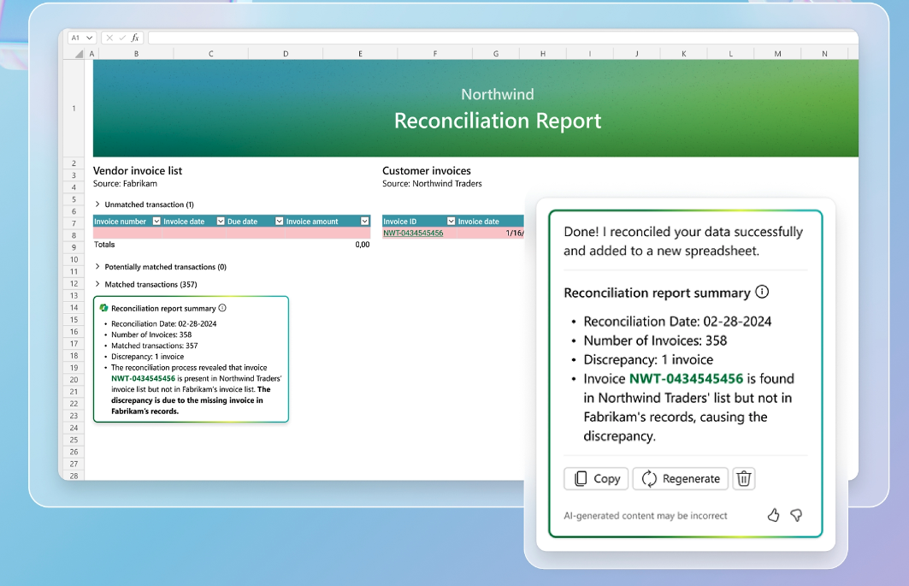The image size is (909, 586).
Task: Delete the response with the trash icon
Action: (744, 478)
